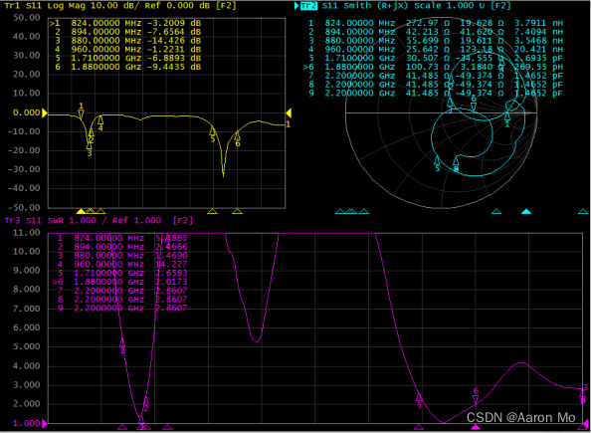Select marker 4 on the yellow Log Mag trace
591x433 pixels.
pyautogui.click(x=100, y=123)
